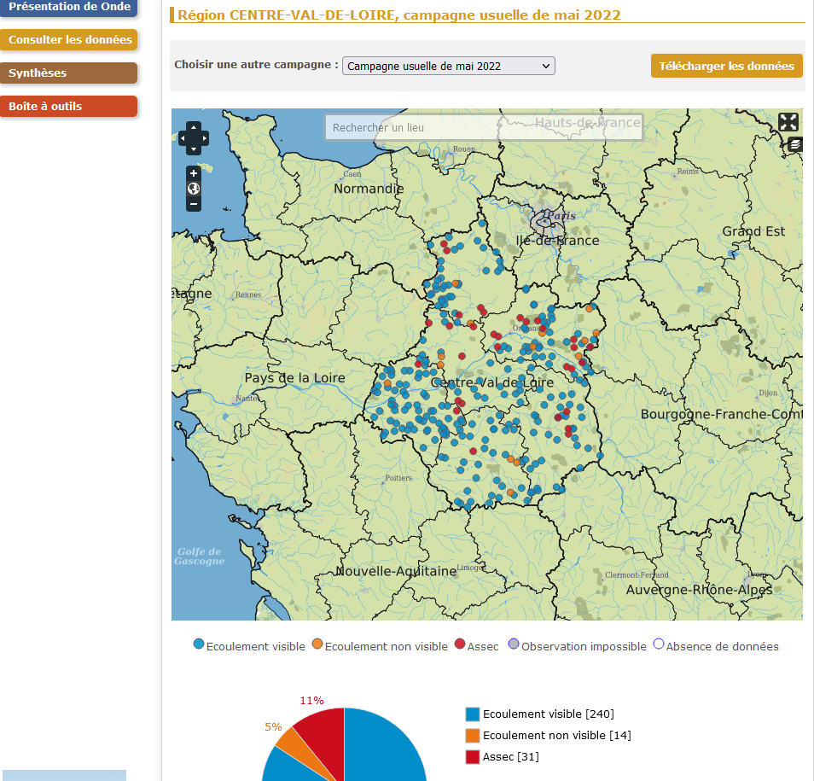Click the Nouvelle-Aquitaine region label

396,571
